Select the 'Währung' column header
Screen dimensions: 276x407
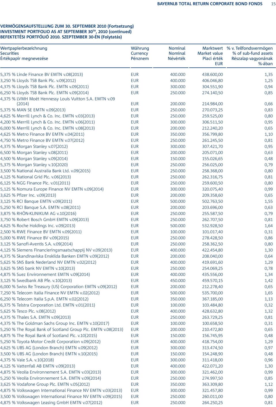point(140,48)
